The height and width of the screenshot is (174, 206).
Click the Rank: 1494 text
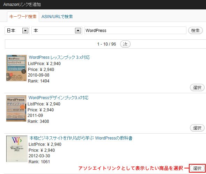(39, 81)
